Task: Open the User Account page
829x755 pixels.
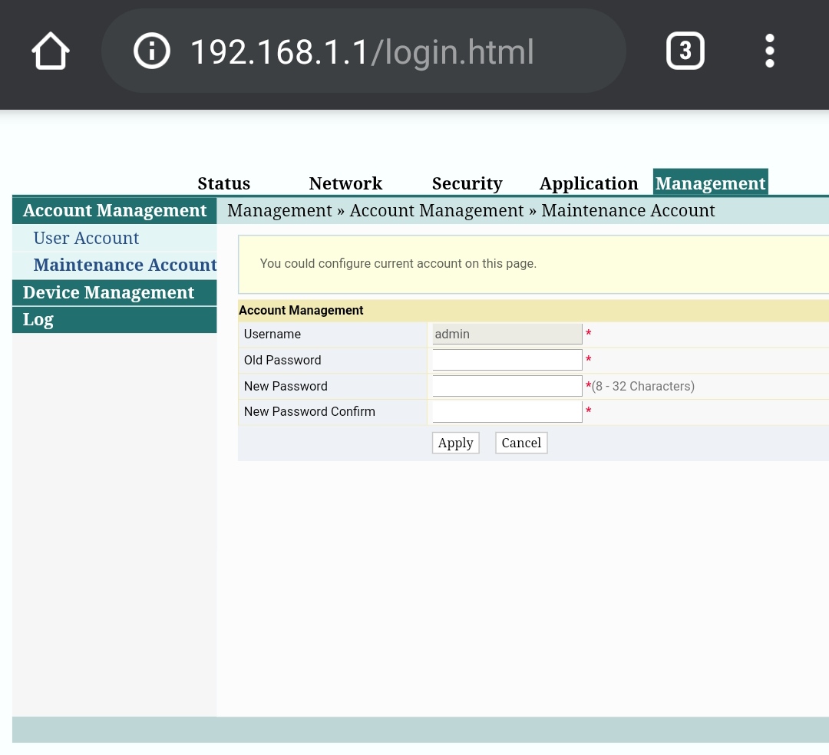Action: coord(86,238)
